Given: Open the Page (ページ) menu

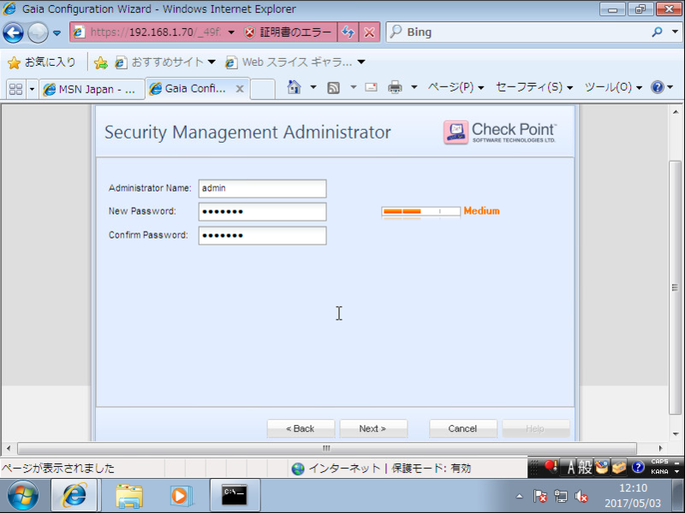Looking at the screenshot, I should click(456, 87).
